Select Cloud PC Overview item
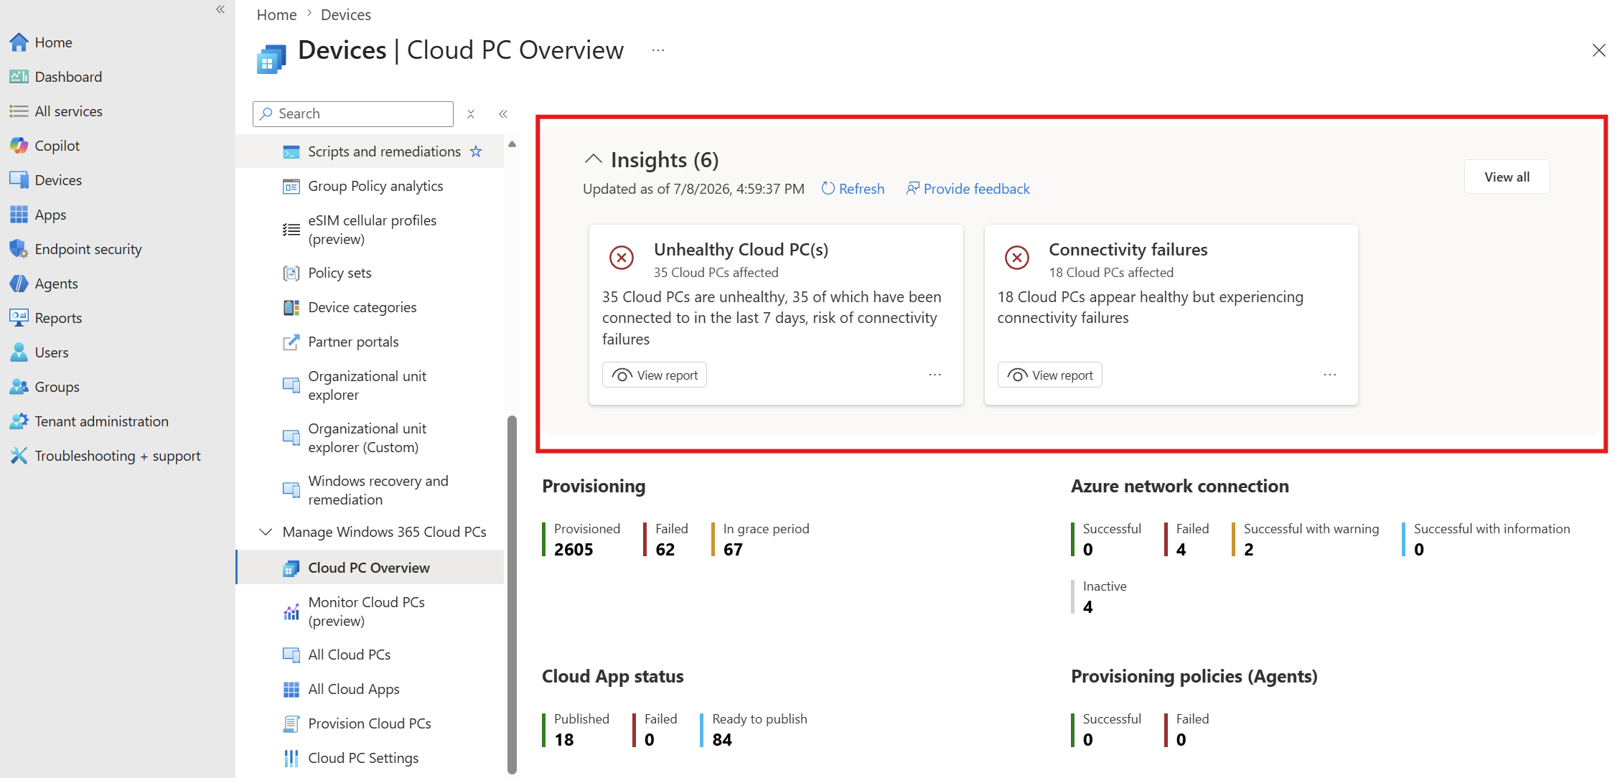The image size is (1620, 778). 371,568
